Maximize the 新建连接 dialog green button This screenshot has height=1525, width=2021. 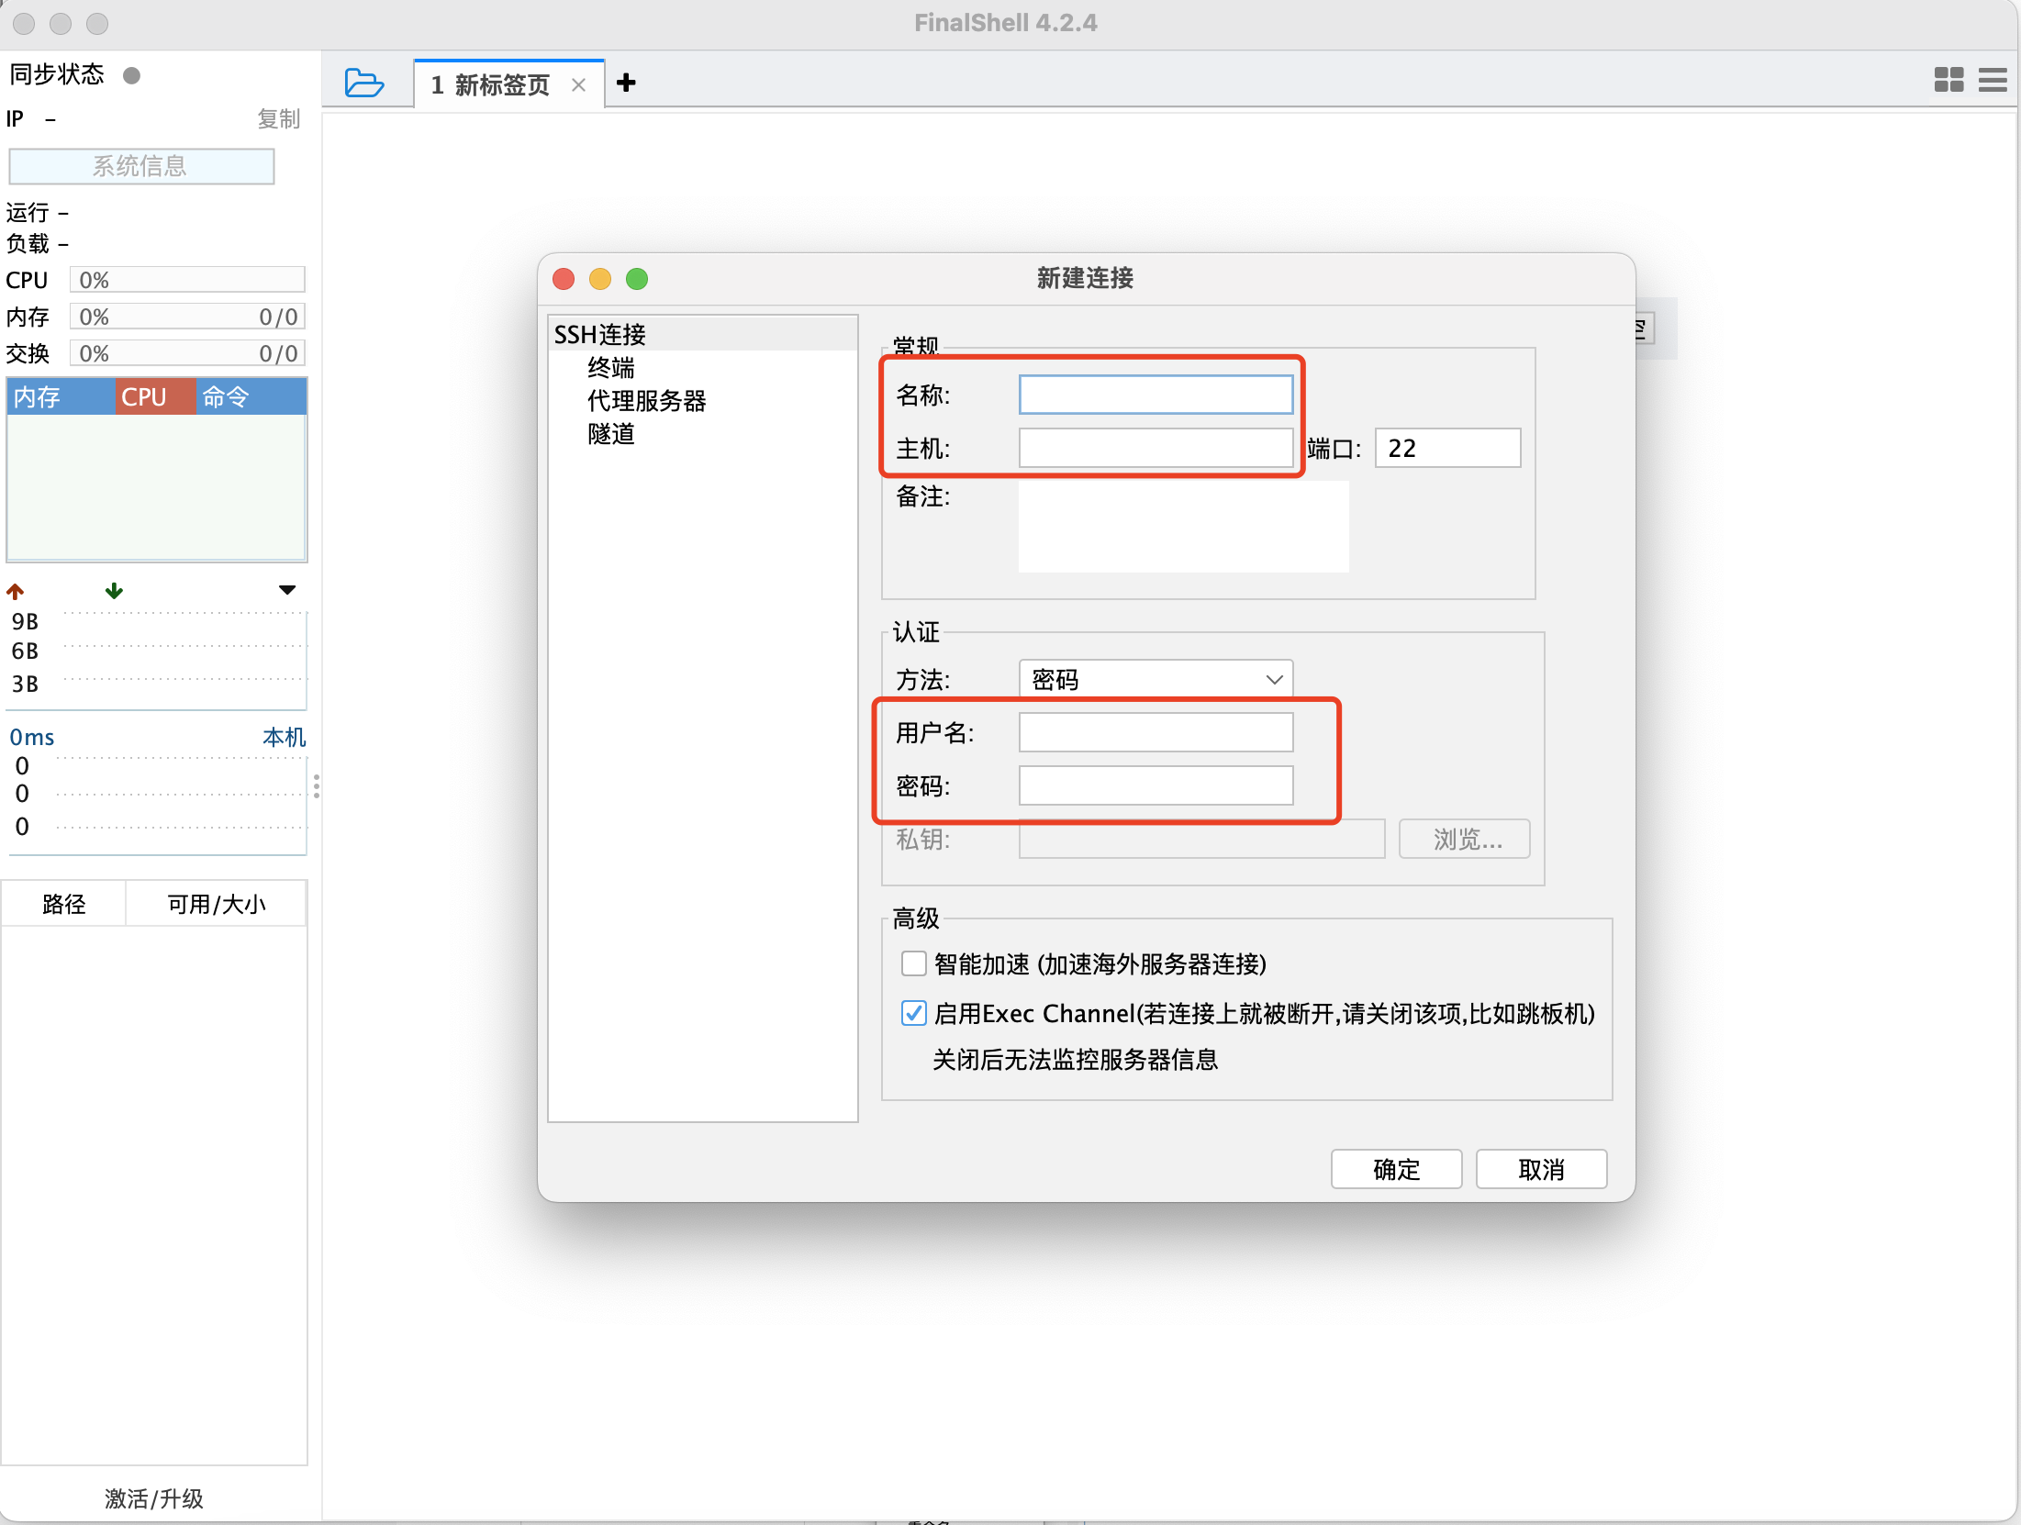tap(637, 278)
